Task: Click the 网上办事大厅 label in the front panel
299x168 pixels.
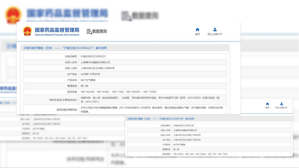Action: (215, 34)
